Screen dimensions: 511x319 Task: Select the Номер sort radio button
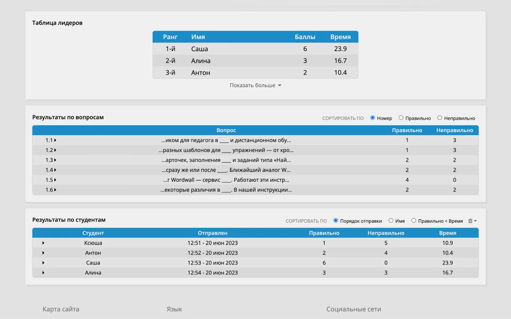click(373, 118)
